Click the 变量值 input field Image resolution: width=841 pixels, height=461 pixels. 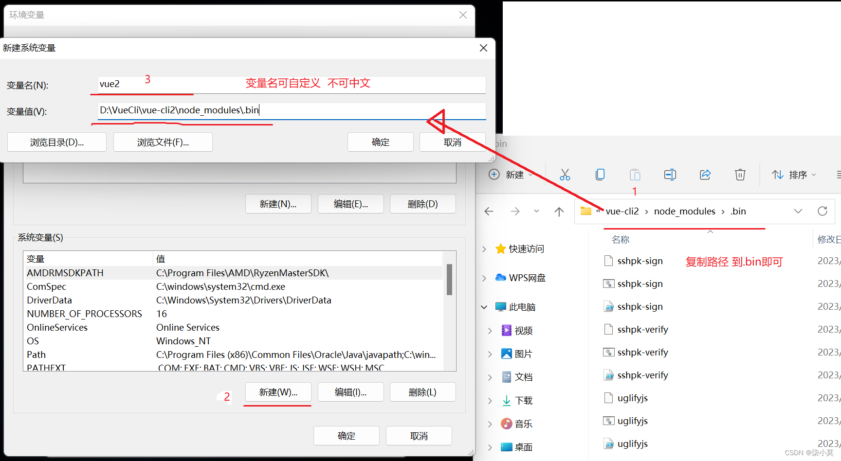click(x=292, y=111)
